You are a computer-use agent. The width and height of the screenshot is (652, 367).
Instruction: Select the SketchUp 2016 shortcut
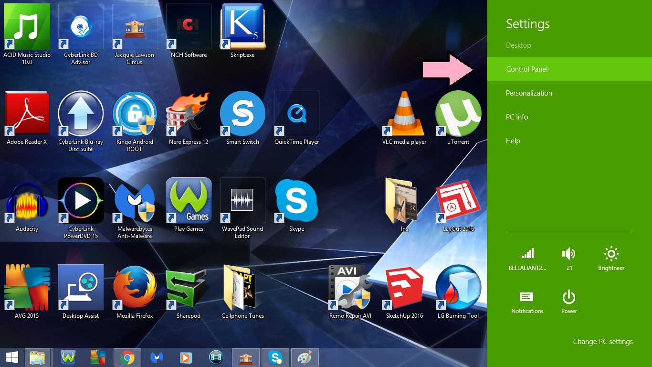coord(404,292)
